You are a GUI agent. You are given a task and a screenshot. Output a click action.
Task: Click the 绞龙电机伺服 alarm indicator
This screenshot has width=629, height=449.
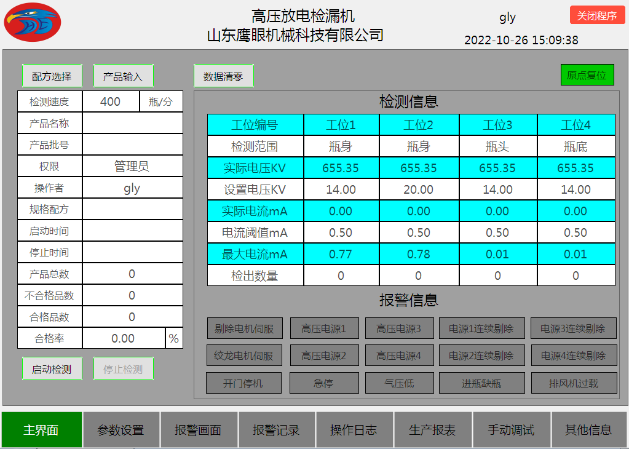tap(244, 355)
